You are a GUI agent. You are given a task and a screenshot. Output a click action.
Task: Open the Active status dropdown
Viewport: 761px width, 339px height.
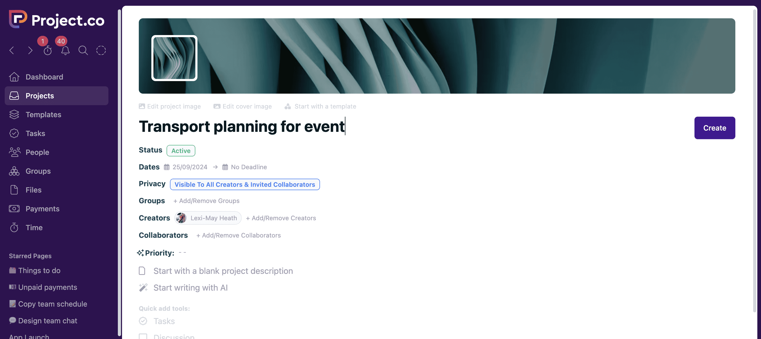click(x=180, y=151)
